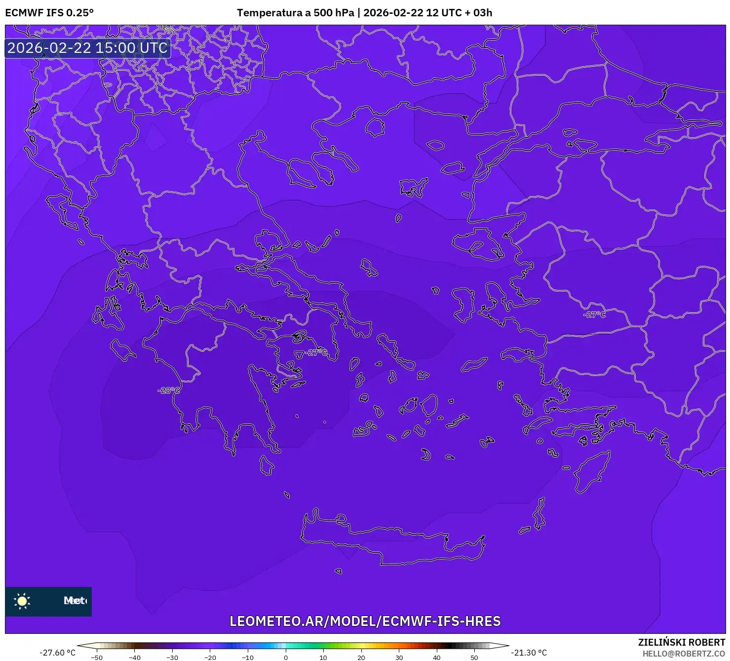Expand the 12 UTC model run selector
The image size is (730, 661).
point(443,13)
